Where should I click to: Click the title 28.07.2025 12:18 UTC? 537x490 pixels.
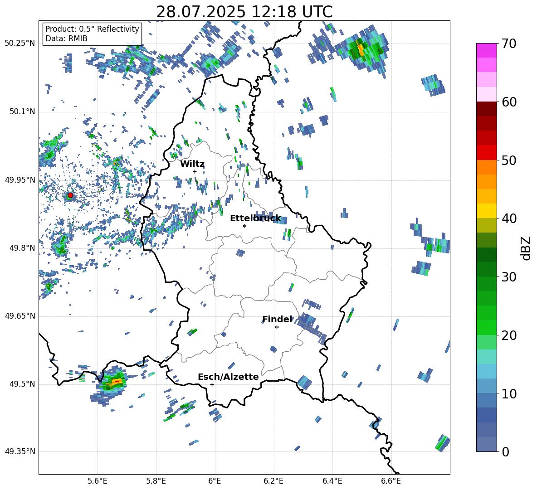[x=244, y=12]
